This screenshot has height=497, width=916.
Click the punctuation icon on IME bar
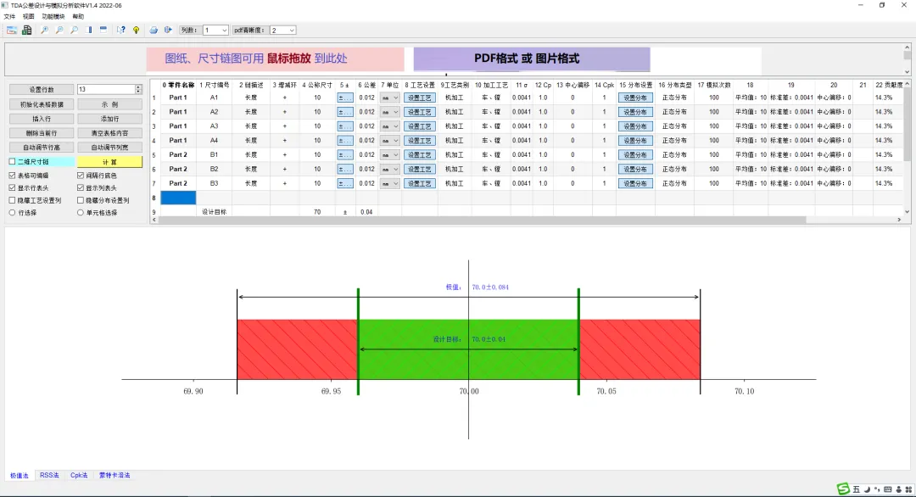point(878,489)
